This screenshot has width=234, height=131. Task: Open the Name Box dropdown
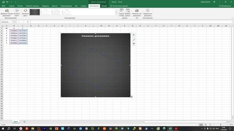(x=12, y=22)
